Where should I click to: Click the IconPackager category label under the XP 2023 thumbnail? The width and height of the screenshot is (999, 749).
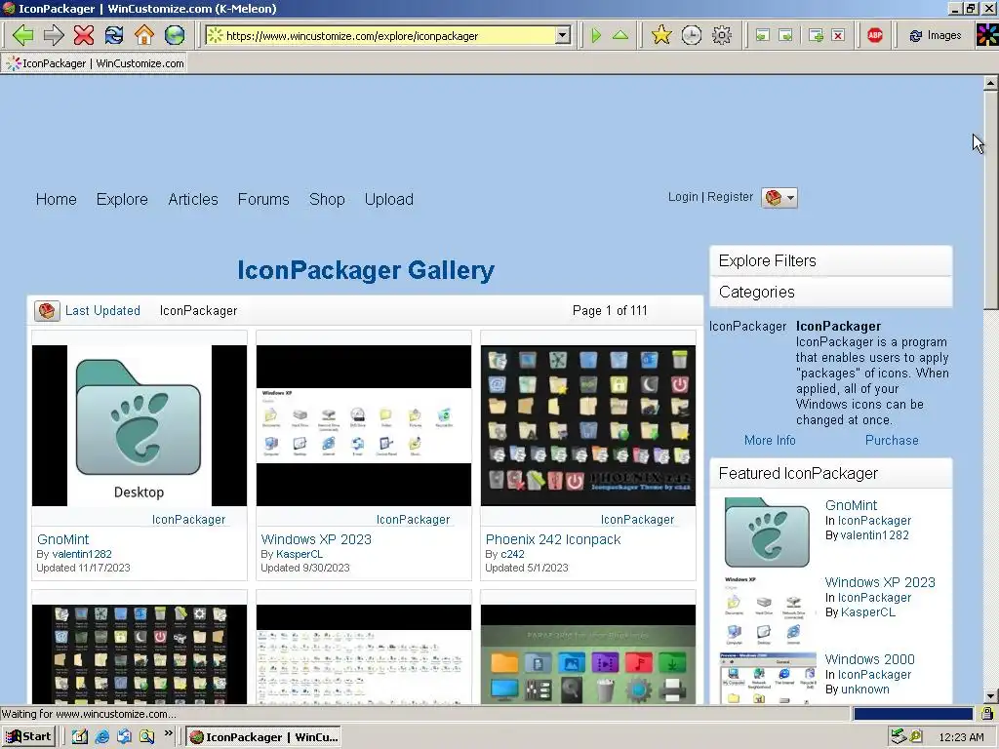413,520
